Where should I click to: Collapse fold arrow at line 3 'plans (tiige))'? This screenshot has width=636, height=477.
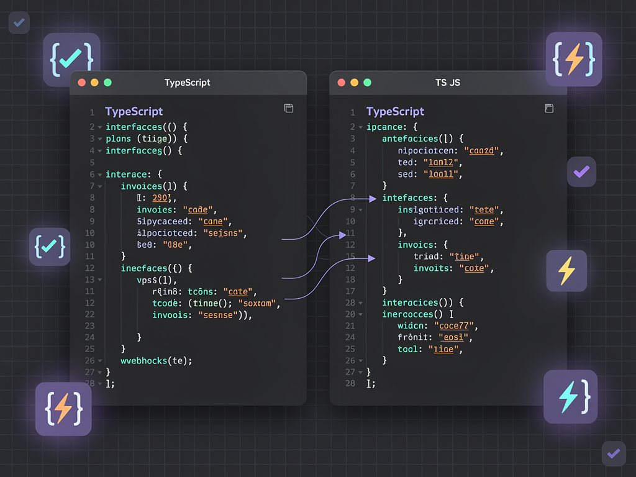(100, 139)
